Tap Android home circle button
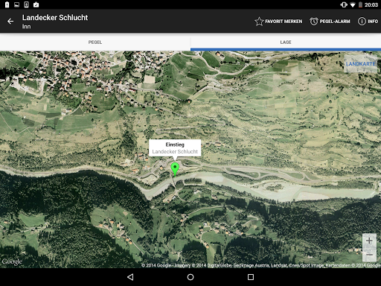 pos(190,277)
